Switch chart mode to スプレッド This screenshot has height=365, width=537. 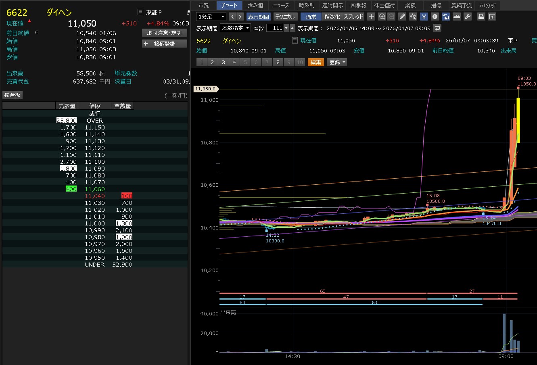[353, 17]
